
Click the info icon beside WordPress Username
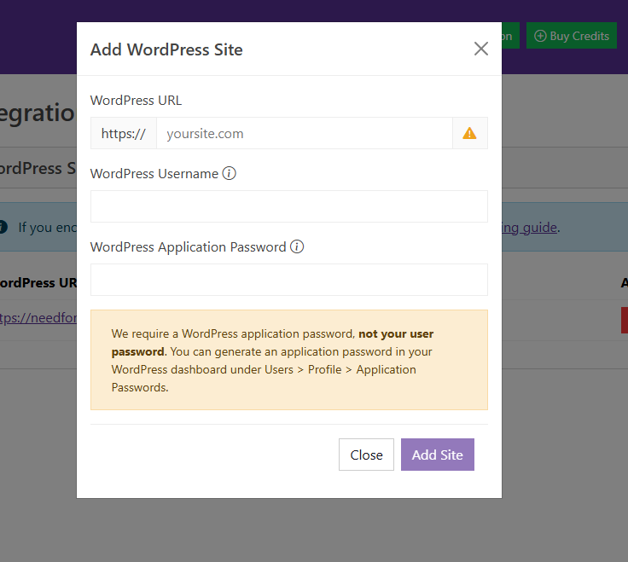[229, 173]
